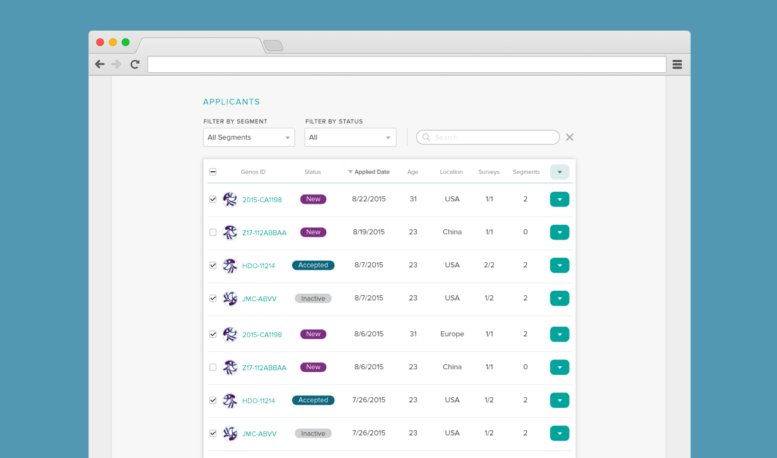
Task: Go back with the browser back arrow
Action: click(x=100, y=64)
